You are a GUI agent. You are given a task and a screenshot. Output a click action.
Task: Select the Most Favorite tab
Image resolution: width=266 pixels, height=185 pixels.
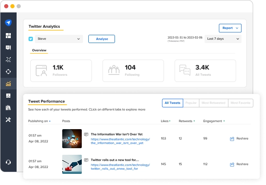[241, 103]
